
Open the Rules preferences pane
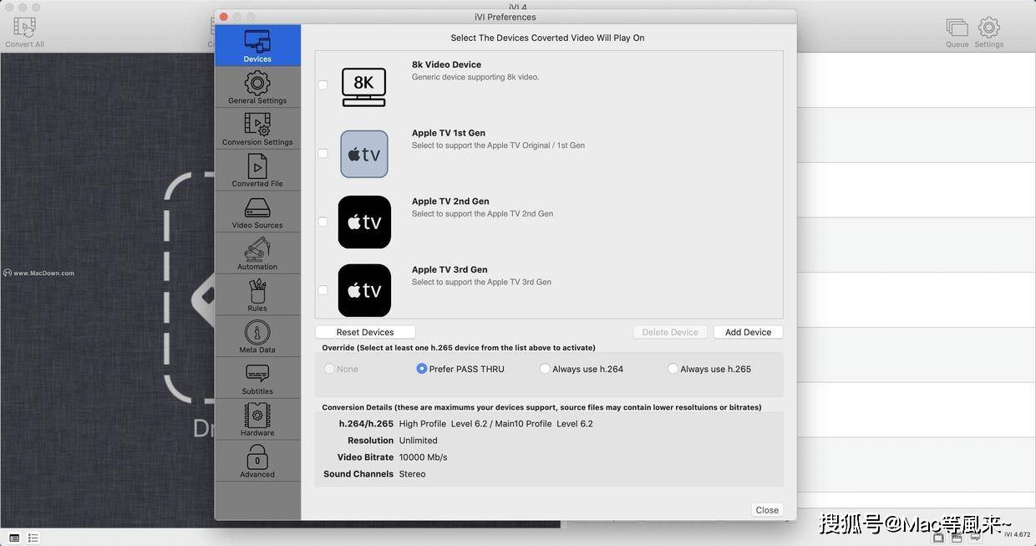tap(257, 294)
